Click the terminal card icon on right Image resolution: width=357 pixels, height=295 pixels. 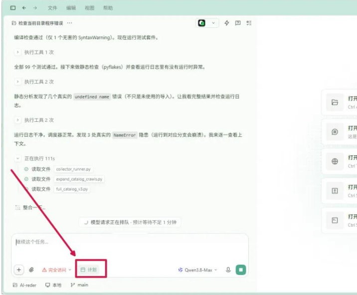pyautogui.click(x=335, y=220)
